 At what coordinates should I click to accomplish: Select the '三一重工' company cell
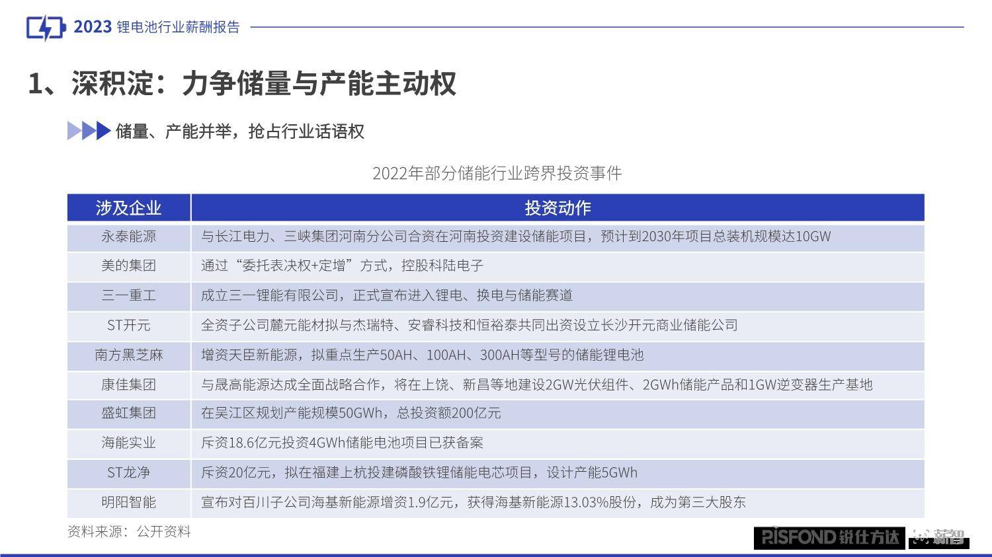(129, 295)
